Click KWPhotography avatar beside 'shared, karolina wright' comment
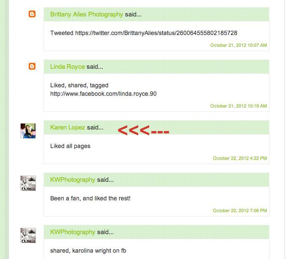 [28, 235]
